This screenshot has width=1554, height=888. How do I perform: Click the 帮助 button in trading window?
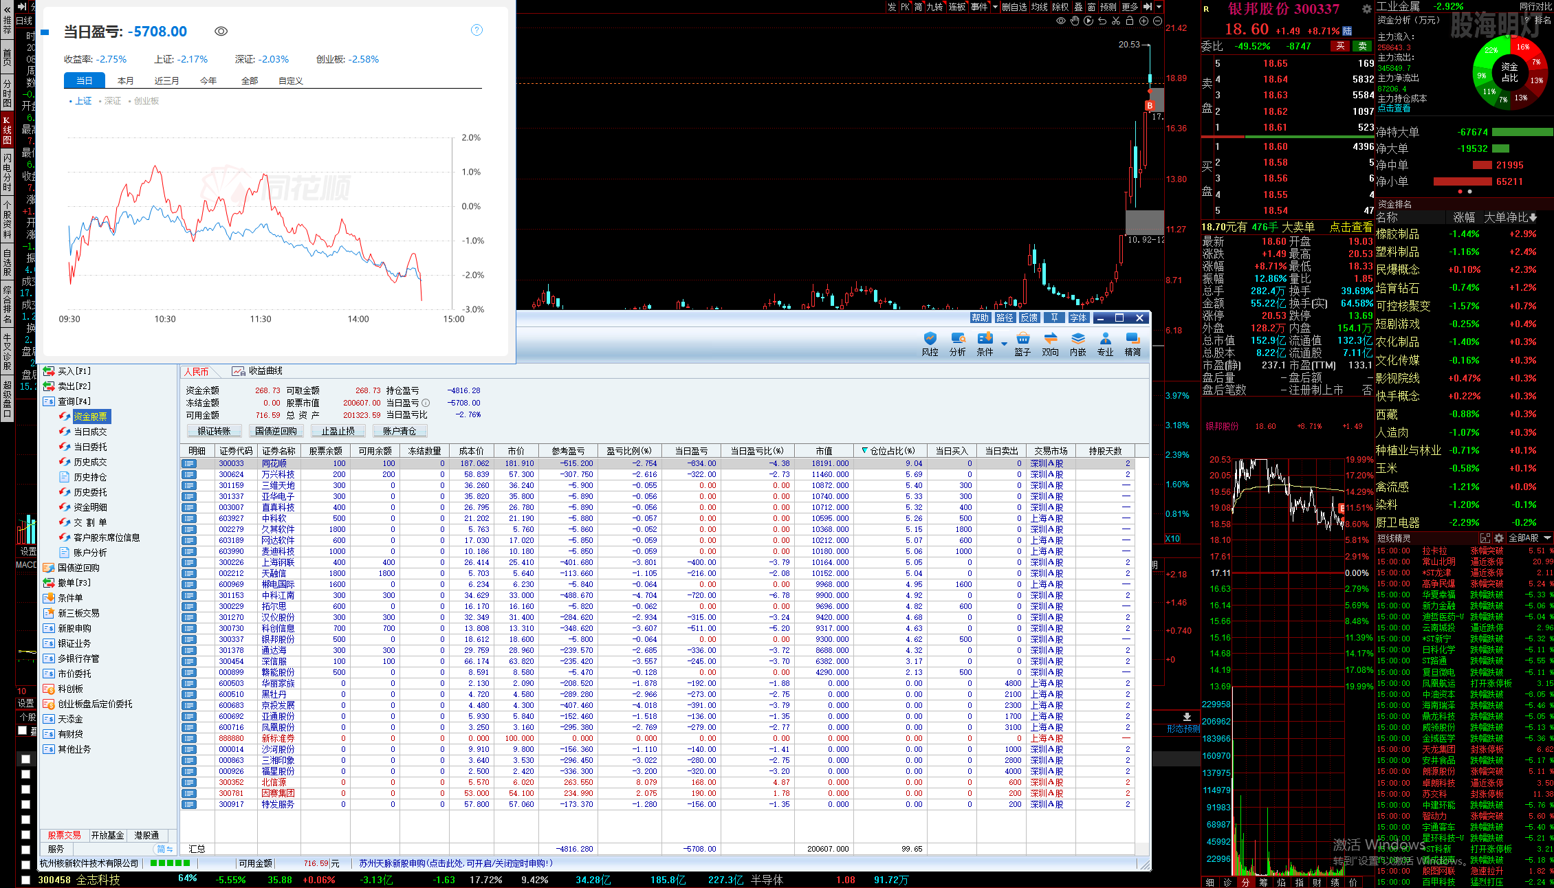click(x=980, y=318)
